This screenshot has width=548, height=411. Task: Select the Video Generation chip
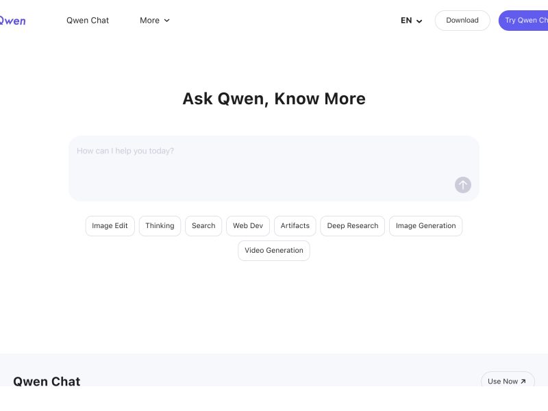point(274,251)
